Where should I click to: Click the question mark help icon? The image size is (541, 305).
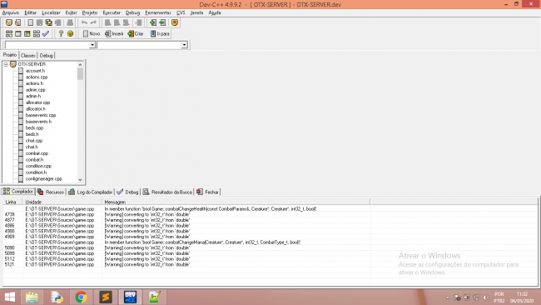61,34
